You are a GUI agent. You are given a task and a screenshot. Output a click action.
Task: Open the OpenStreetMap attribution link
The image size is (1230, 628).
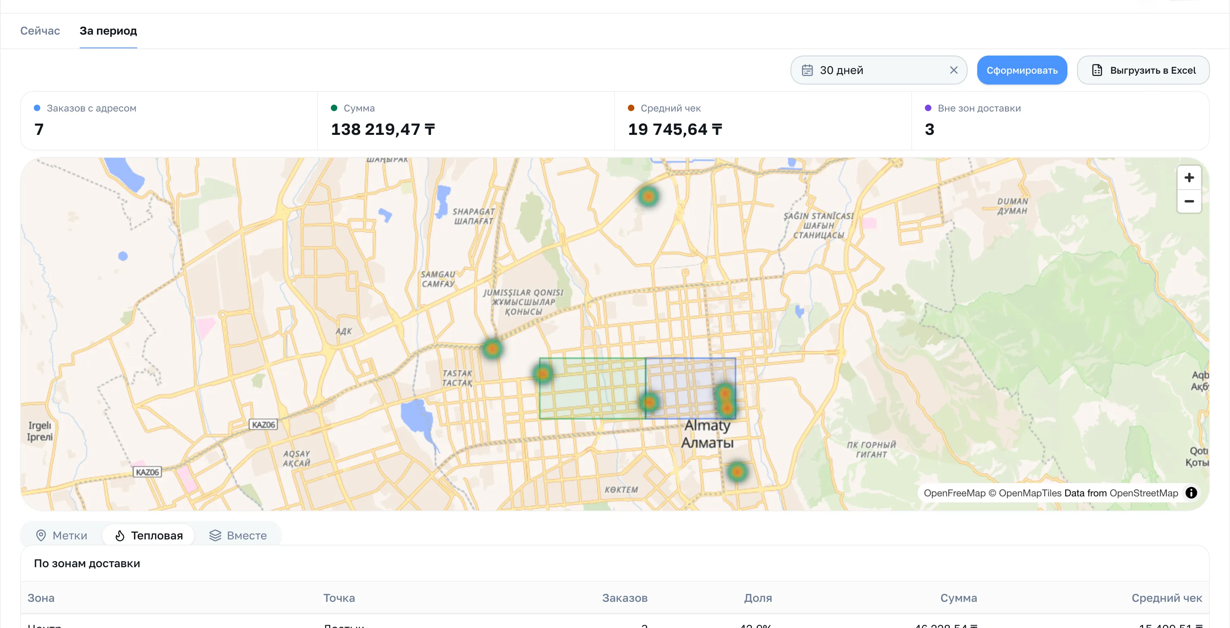[1143, 493]
